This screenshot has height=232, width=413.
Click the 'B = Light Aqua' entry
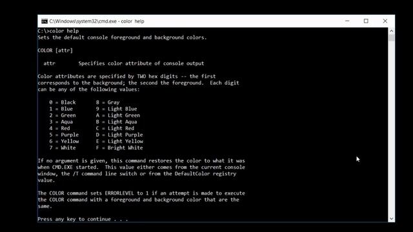(116, 122)
